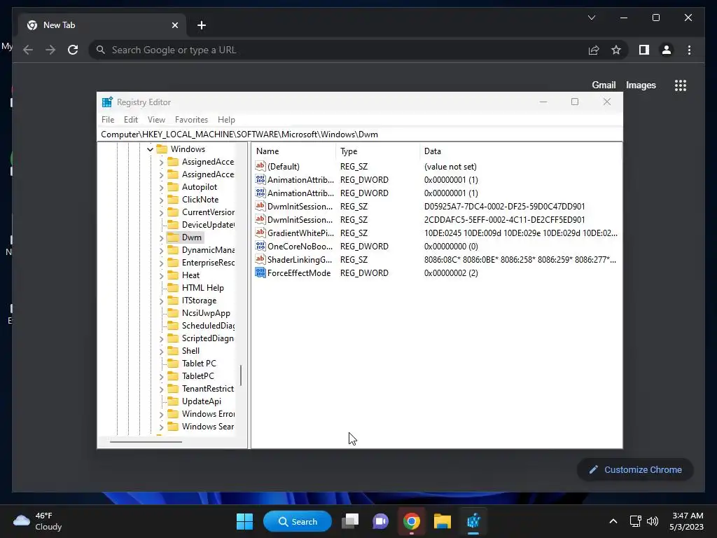
Task: Open Teams Chat from the taskbar
Action: pos(380,521)
